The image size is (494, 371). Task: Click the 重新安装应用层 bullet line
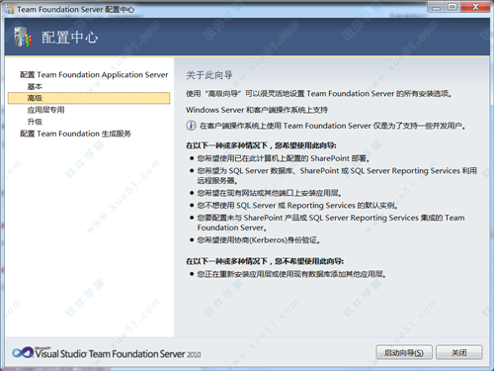(x=291, y=274)
